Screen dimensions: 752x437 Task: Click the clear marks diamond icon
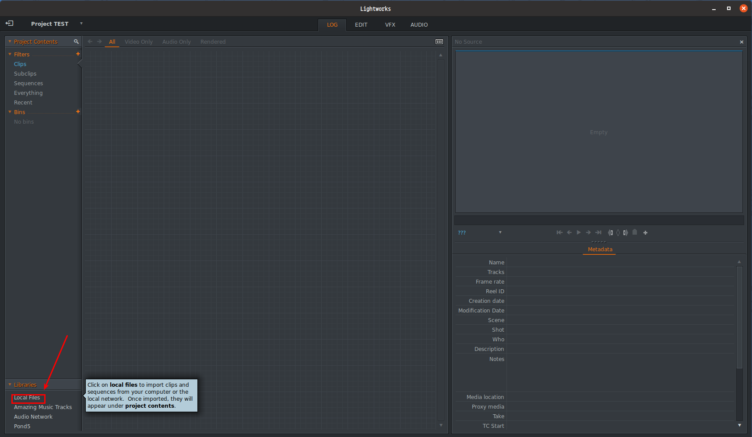coord(618,232)
